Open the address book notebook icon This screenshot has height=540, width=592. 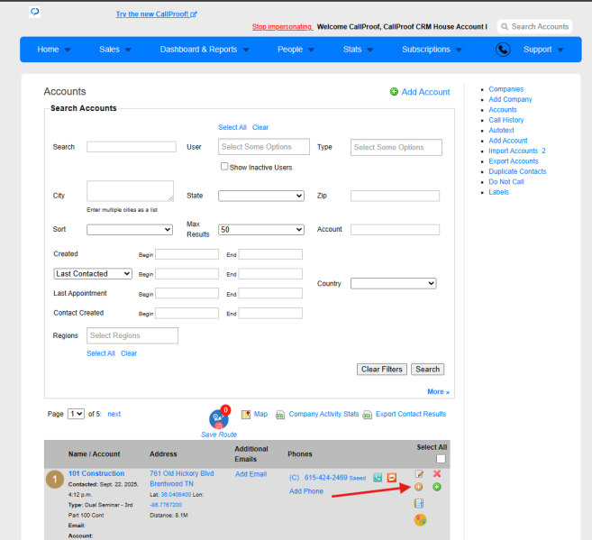click(419, 503)
